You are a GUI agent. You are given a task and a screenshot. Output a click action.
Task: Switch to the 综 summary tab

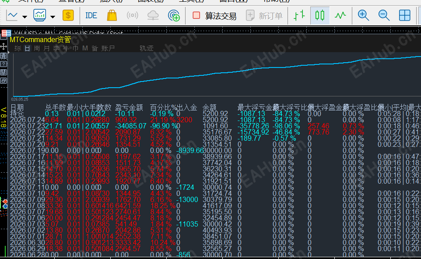click(18, 48)
